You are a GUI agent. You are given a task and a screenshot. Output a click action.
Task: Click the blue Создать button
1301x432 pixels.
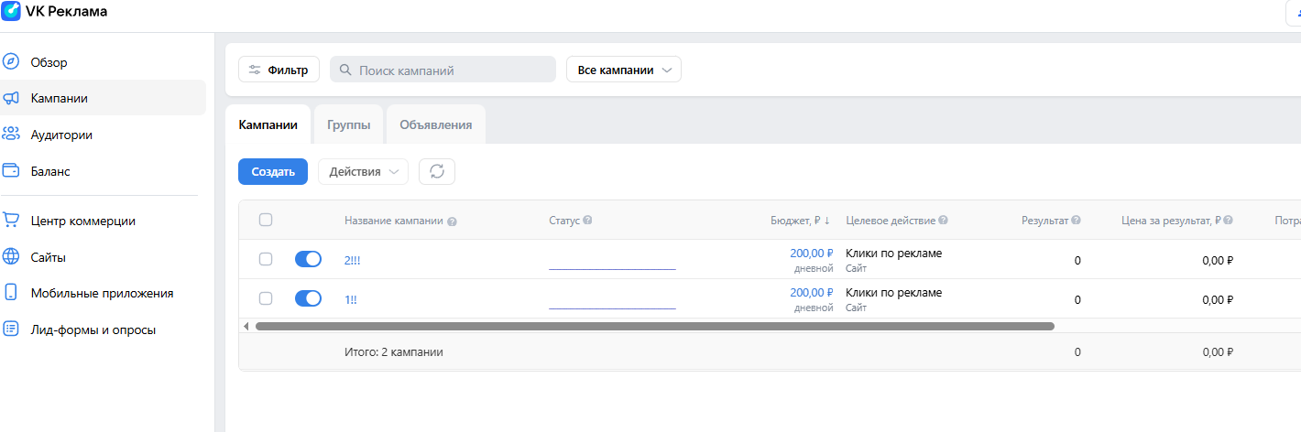point(273,171)
